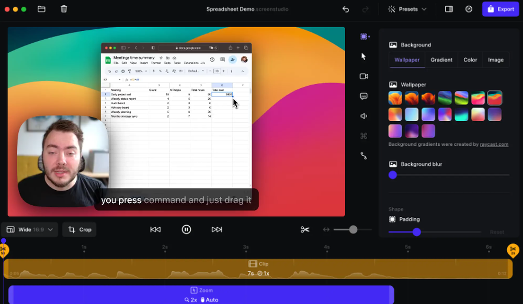Skip to previous with the rewind control
The width and height of the screenshot is (523, 304).
click(x=155, y=229)
